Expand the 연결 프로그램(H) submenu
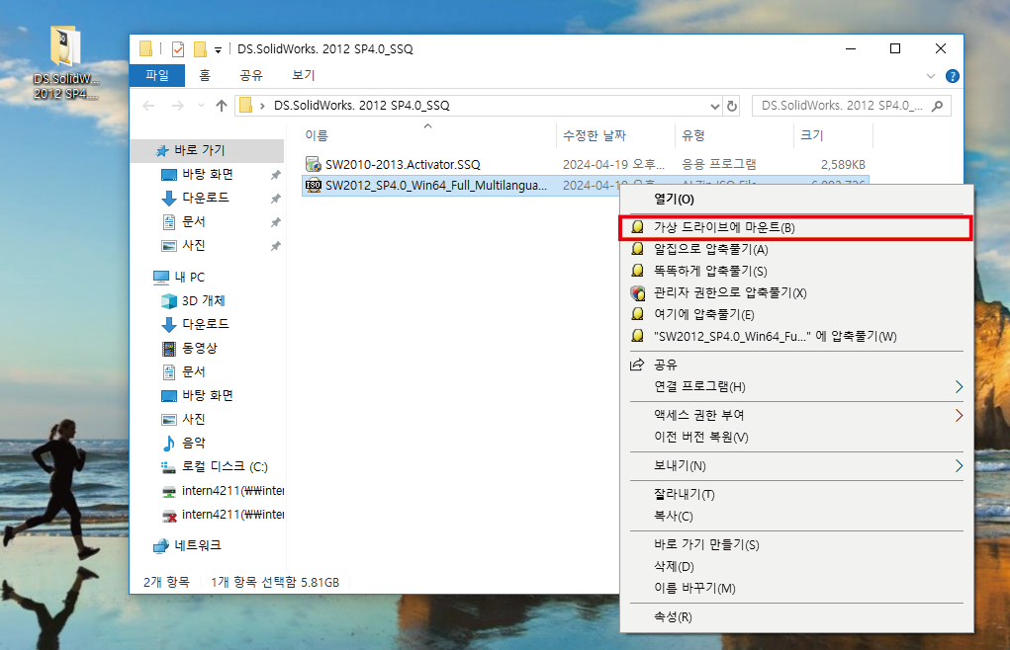 796,386
